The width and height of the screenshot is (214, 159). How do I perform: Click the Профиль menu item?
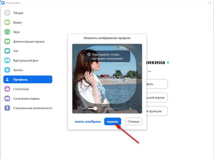click(x=28, y=79)
